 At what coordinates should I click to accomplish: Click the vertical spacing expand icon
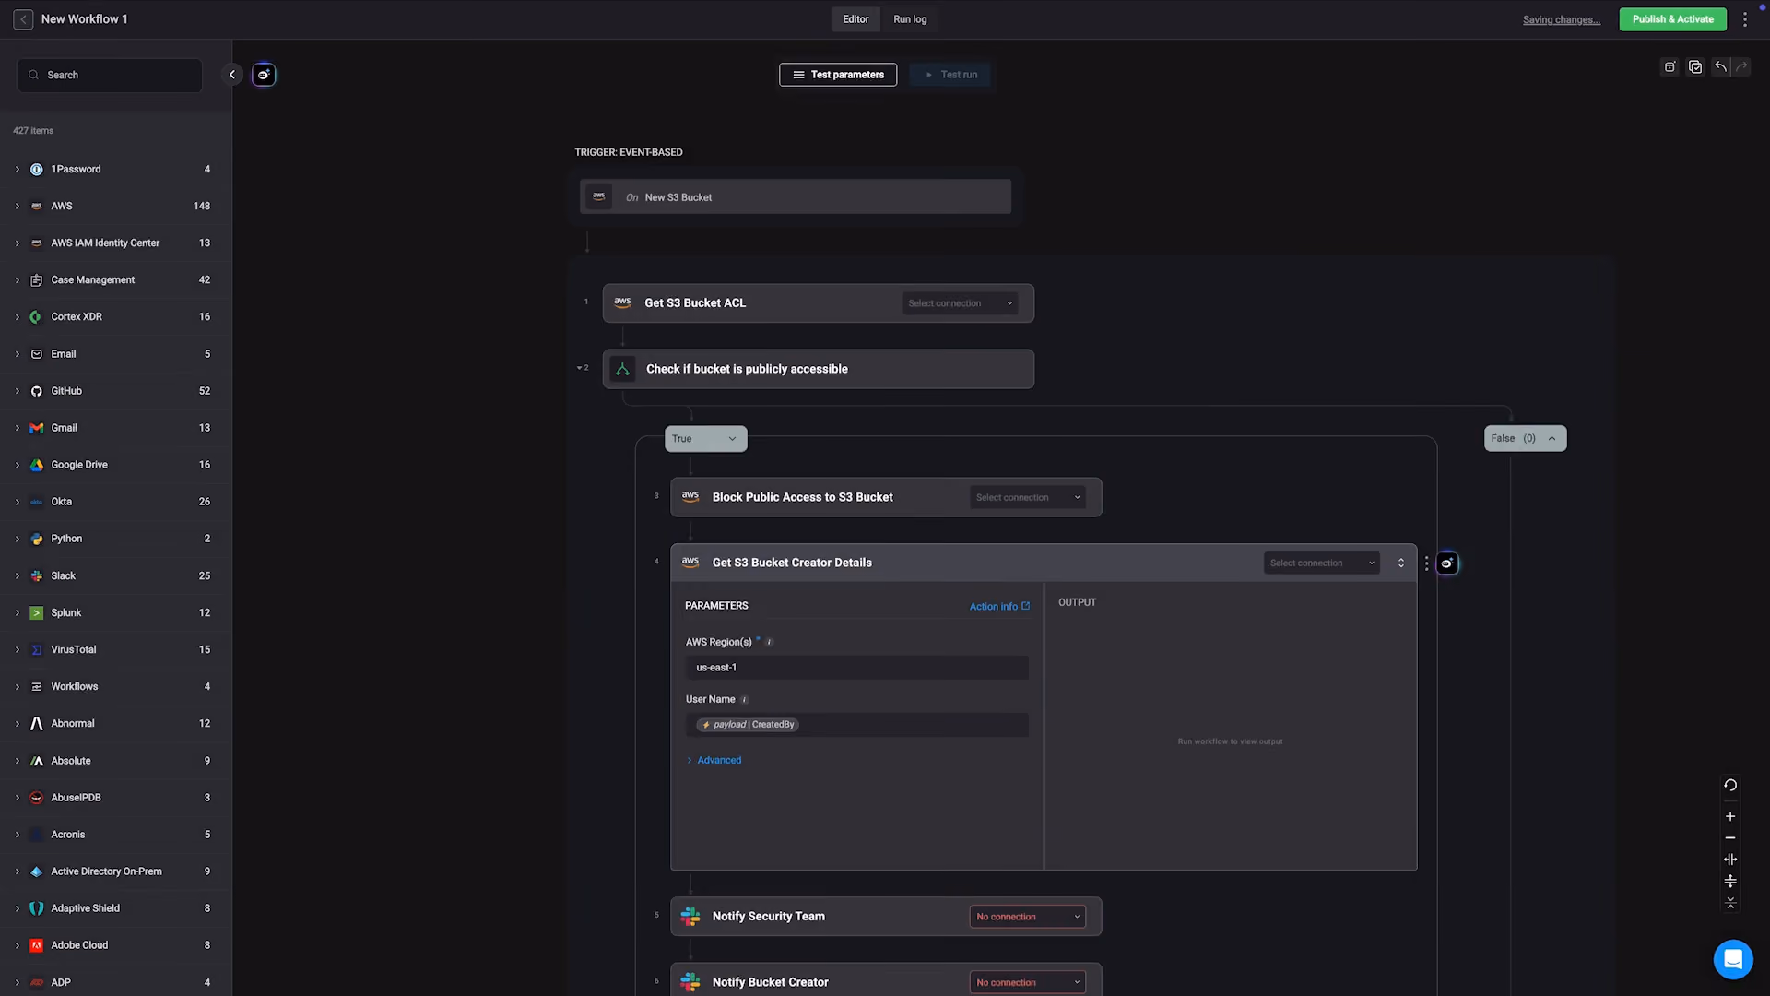[1730, 882]
